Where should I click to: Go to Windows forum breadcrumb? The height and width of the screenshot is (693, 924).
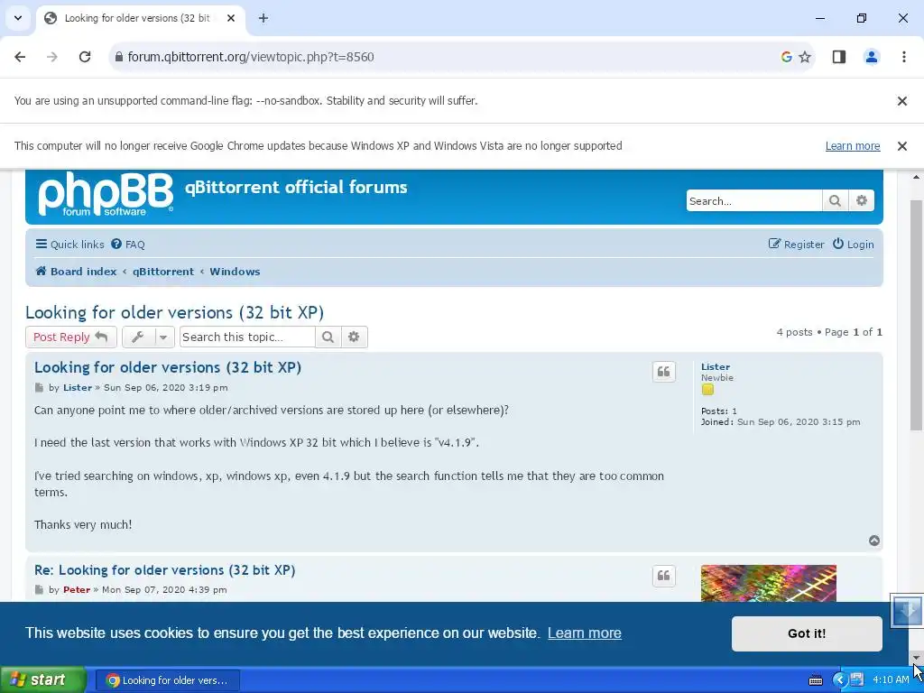(x=235, y=272)
